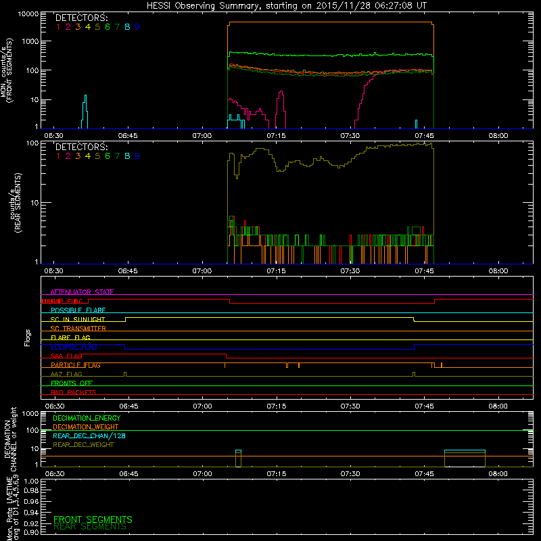Select cyan detector 8 in front segments legend
This screenshot has width=541, height=541.
pyautogui.click(x=127, y=27)
